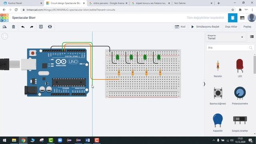Zoom to fit the circuit view

pos(4,36)
